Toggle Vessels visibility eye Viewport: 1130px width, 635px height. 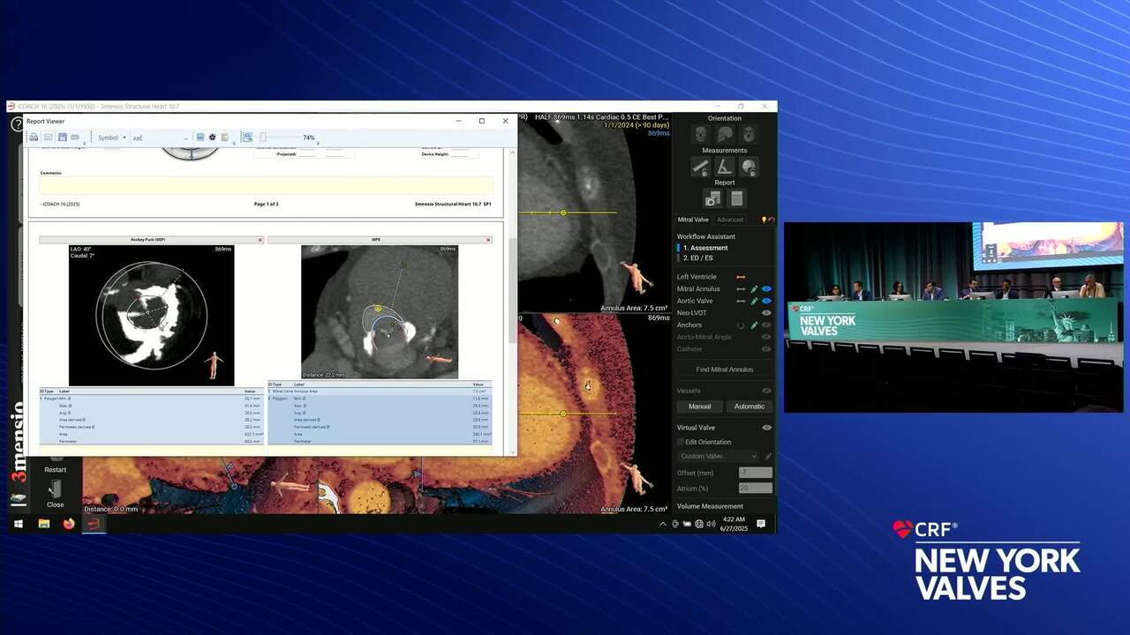click(x=767, y=391)
